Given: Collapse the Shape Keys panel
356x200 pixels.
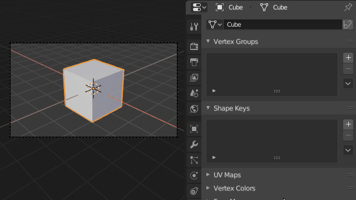Looking at the screenshot, I should (208, 108).
